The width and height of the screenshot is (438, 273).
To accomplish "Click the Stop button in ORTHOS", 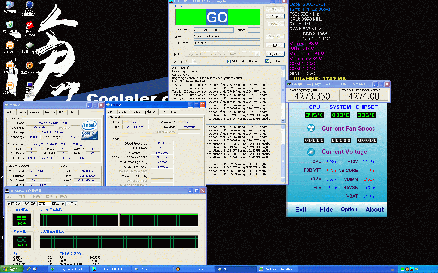I will click(x=275, y=16).
